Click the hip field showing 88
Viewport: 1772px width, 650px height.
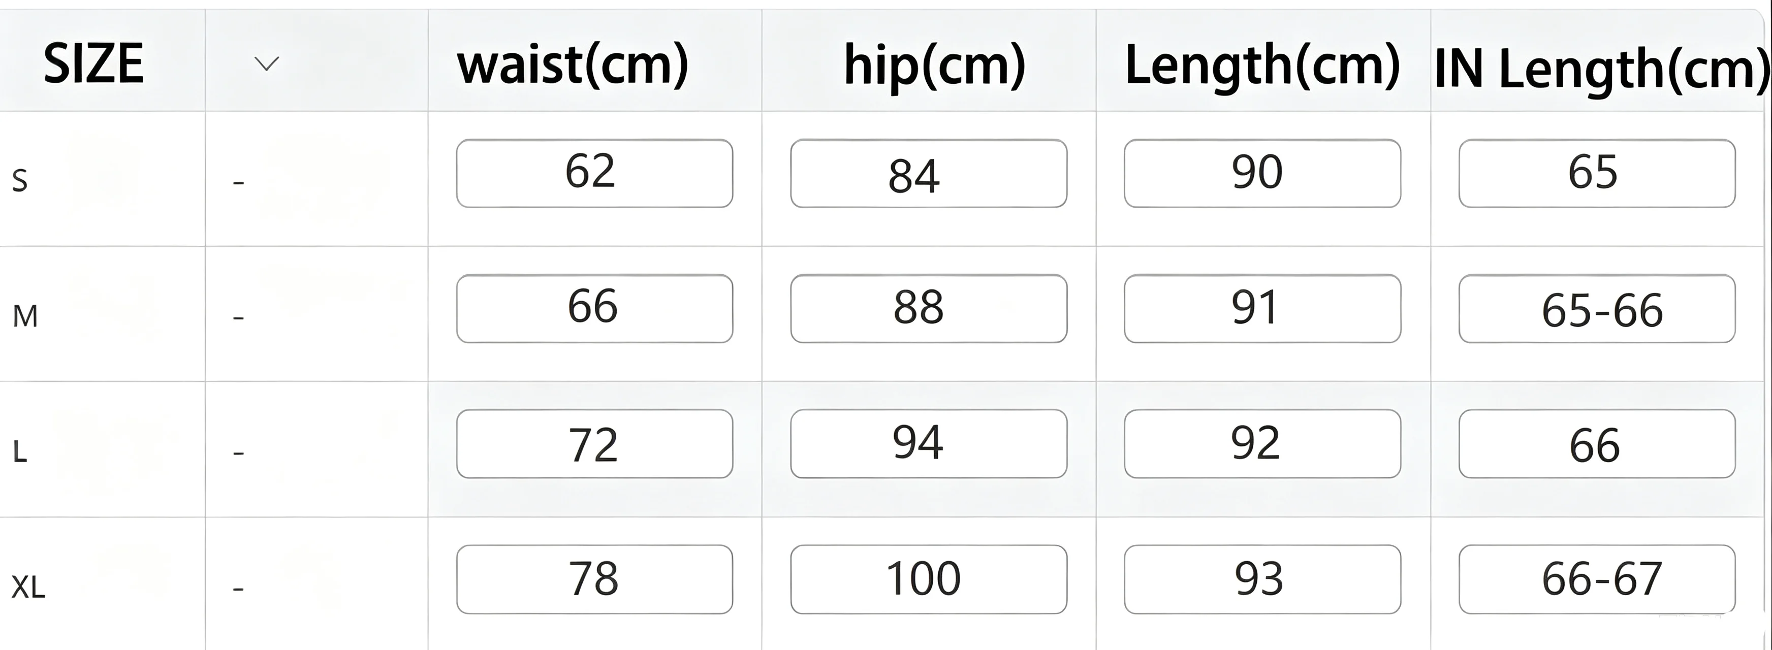click(x=929, y=309)
